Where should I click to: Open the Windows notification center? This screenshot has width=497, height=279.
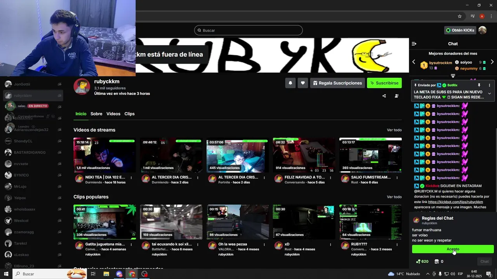489,274
